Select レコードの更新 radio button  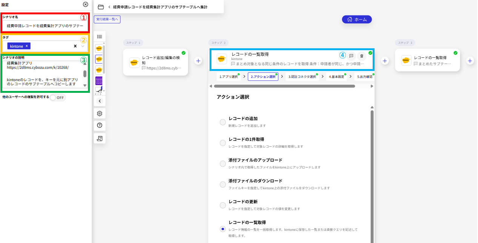(223, 205)
